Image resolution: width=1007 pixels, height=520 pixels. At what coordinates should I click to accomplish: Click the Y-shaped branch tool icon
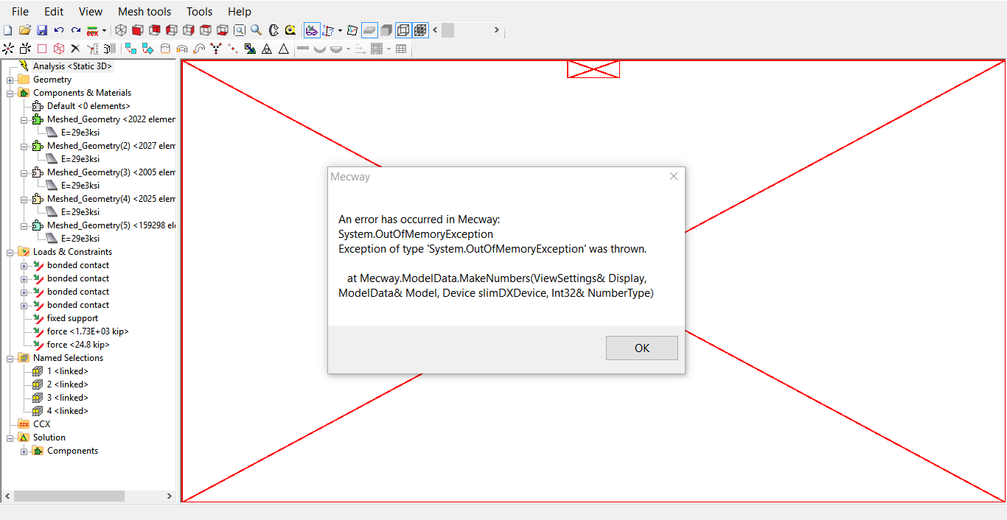click(x=216, y=49)
